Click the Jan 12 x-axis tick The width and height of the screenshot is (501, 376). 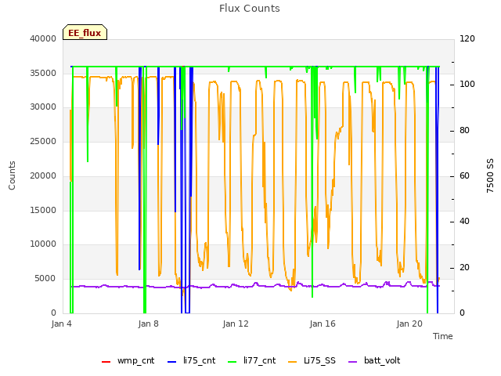coord(236,324)
